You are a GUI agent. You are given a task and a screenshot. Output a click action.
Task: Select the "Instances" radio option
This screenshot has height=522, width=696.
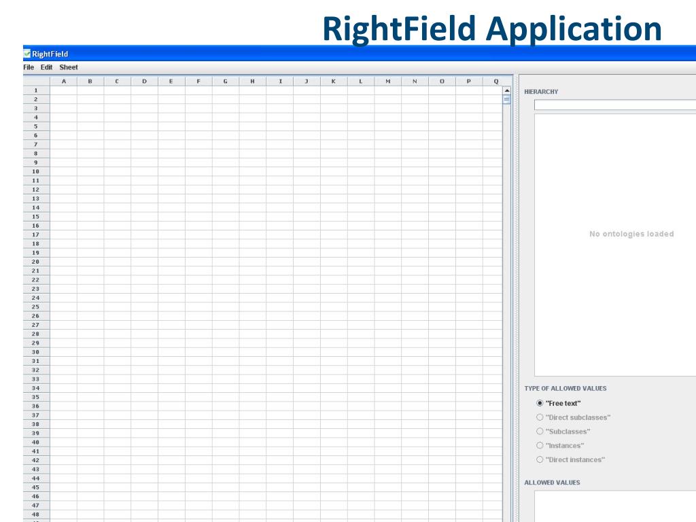pyautogui.click(x=560, y=446)
